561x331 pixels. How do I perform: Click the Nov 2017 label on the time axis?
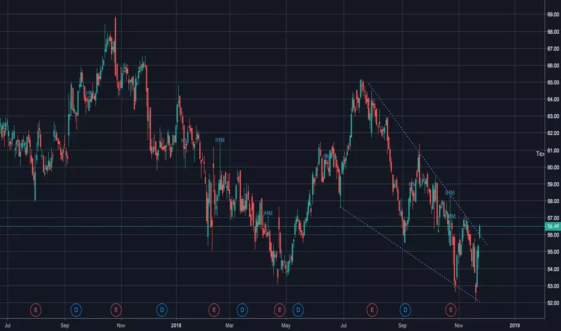pos(121,325)
